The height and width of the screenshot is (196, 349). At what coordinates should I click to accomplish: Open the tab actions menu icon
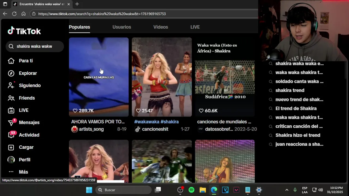tap(5, 4)
